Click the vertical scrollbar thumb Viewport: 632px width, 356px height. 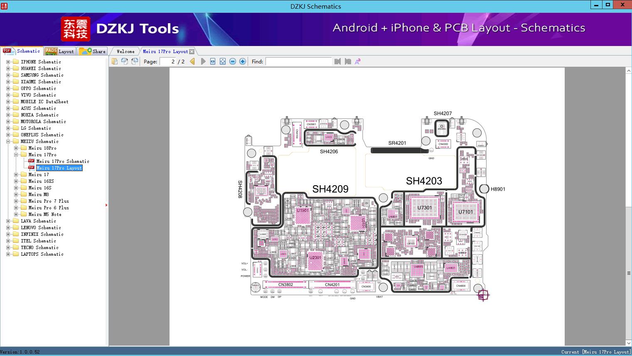click(629, 274)
